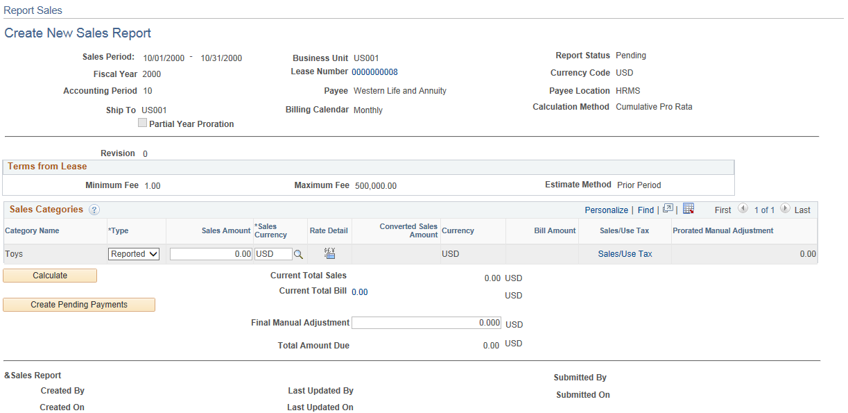
Task: Open help for Sales Categories
Action: tap(94, 210)
